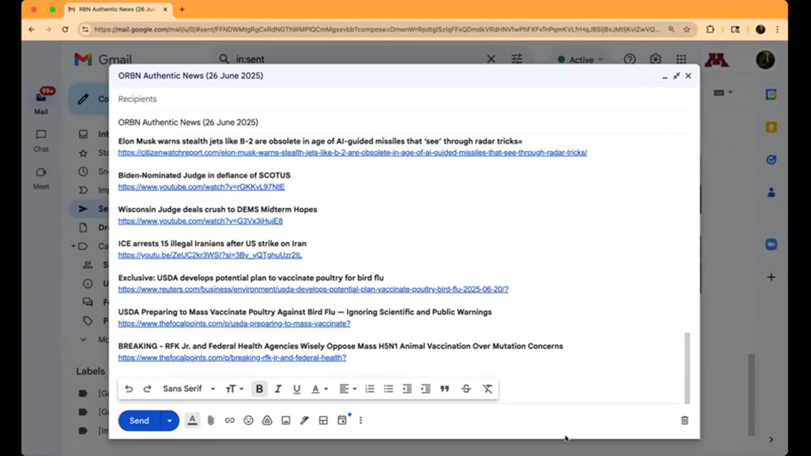Click the headline 'Wisconsin Judge deals crush to DEMS Midterm Hopes'

pos(217,210)
